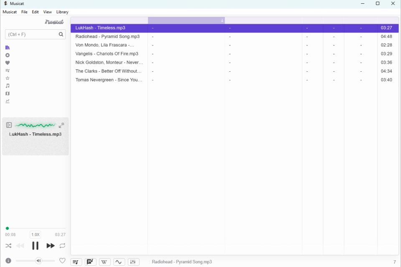Show the waveform visualizer button
Viewport: 401px width, 267px height.
(119, 262)
